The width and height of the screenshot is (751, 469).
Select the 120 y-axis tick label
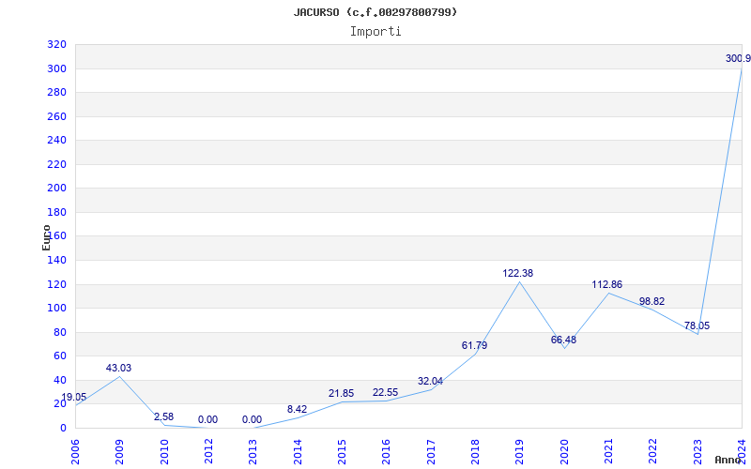56,284
